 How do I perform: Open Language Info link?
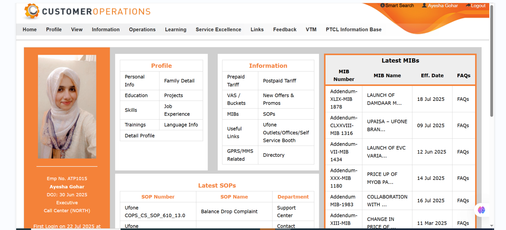point(181,125)
